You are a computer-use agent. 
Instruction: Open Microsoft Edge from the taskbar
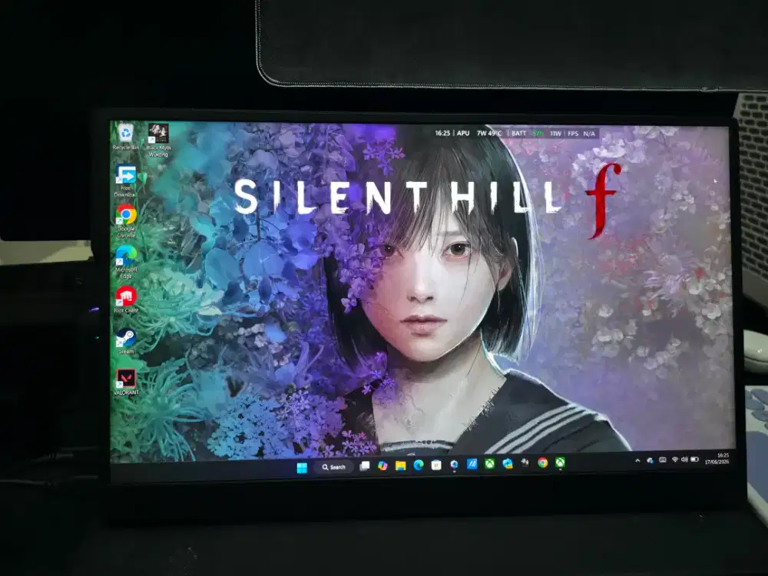pyautogui.click(x=419, y=465)
